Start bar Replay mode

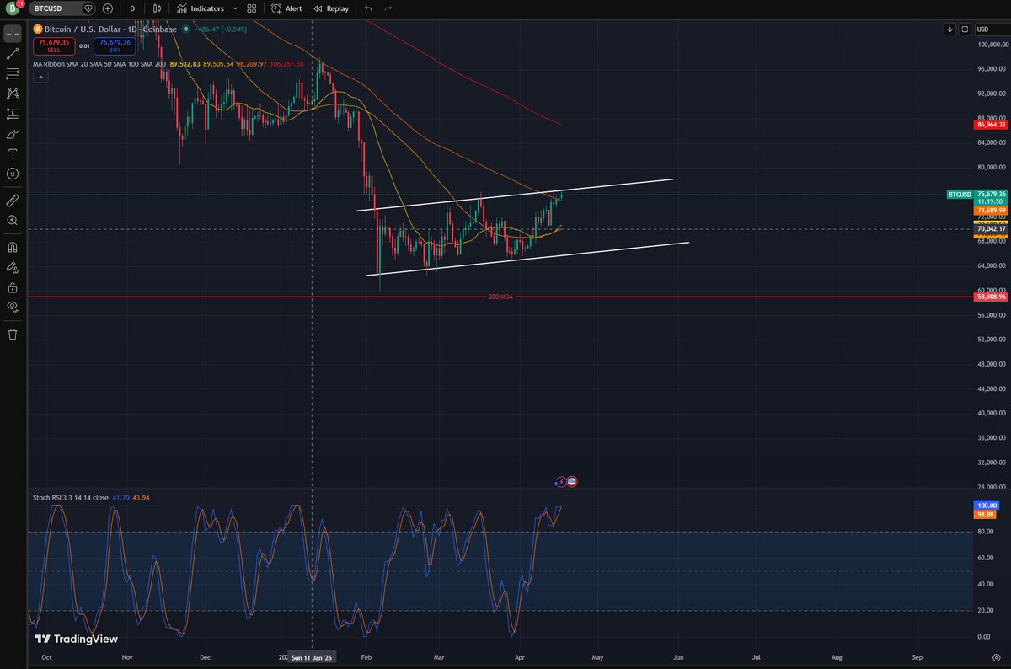[x=331, y=8]
